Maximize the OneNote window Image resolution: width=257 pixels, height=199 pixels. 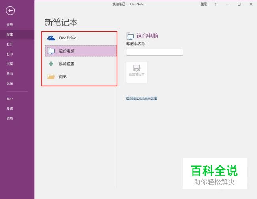pyautogui.click(x=239, y=4)
